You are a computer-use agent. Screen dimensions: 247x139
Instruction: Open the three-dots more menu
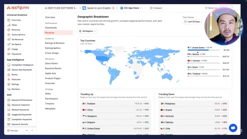[x=27, y=131]
